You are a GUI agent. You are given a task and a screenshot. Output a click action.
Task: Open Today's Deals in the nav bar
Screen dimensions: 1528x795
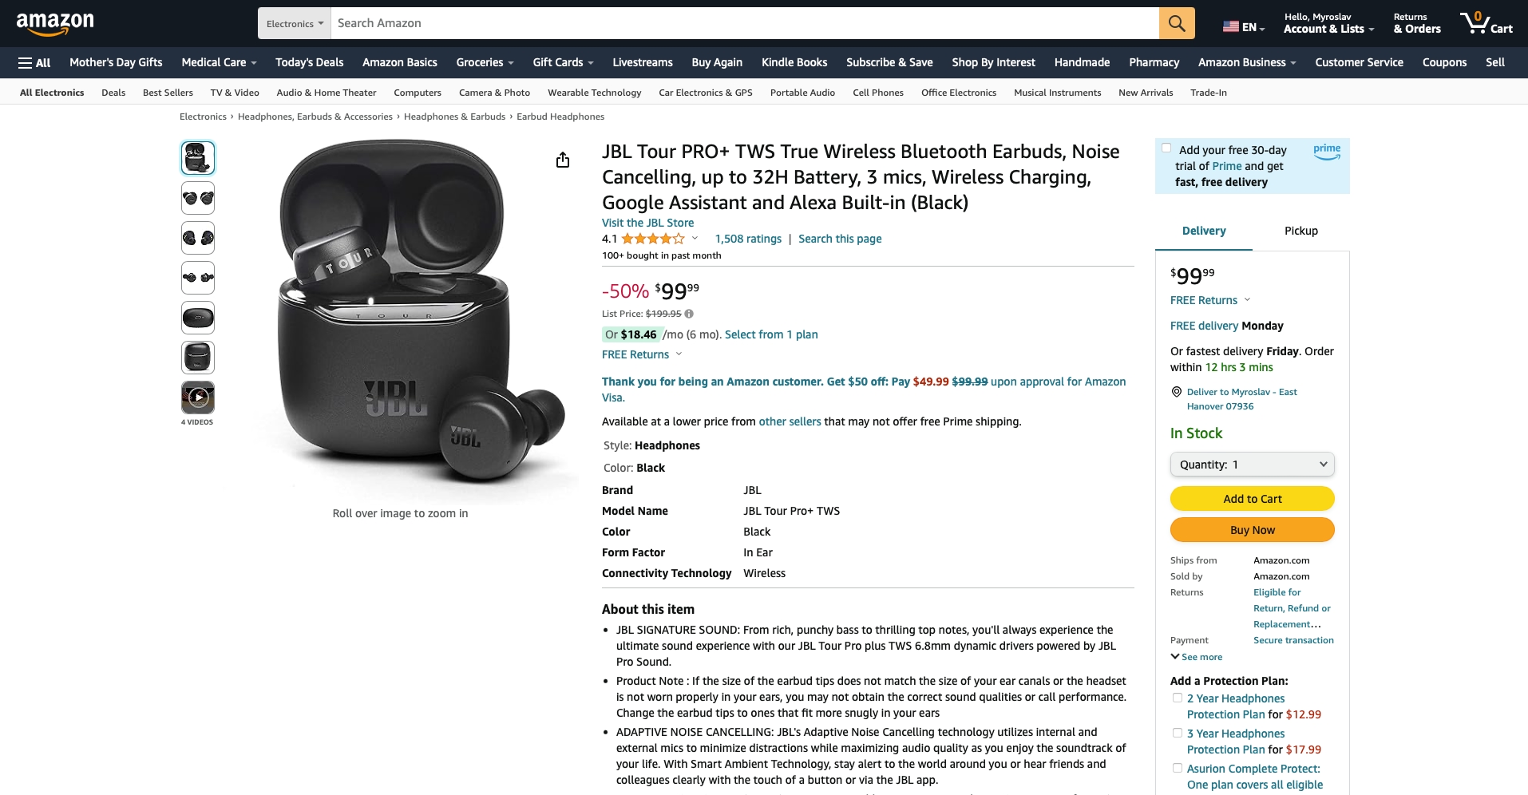[x=309, y=62]
